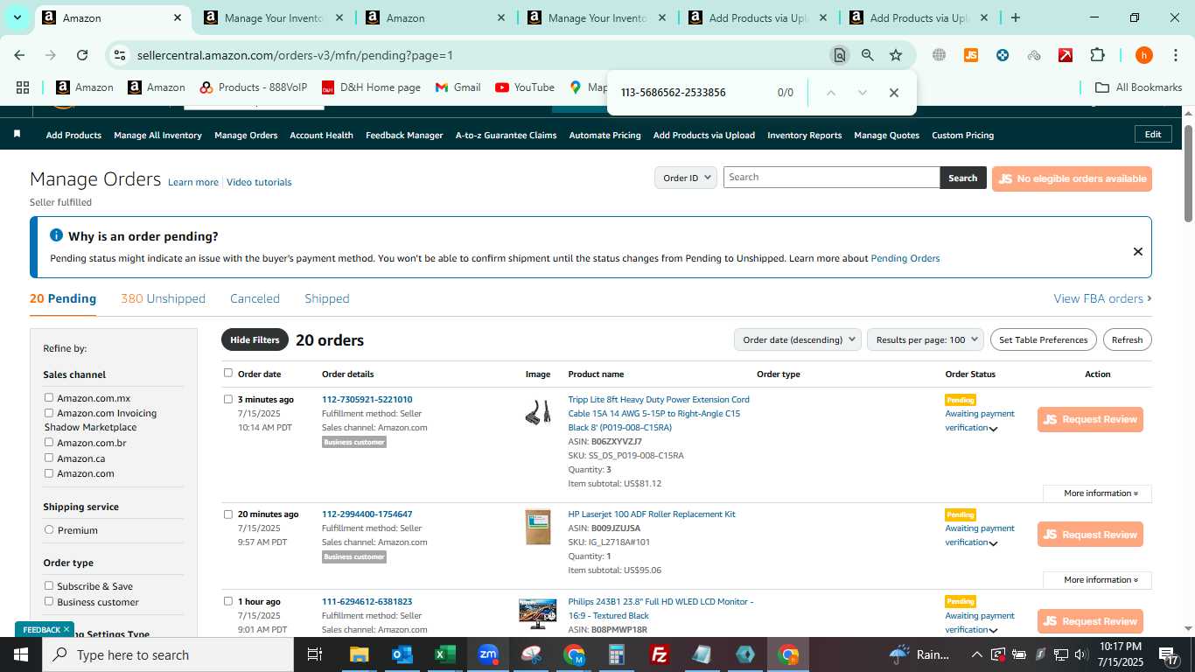Viewport: 1195px width, 672px height.
Task: Open the Chrome apps grid in bookmarks bar
Action: pos(23,87)
